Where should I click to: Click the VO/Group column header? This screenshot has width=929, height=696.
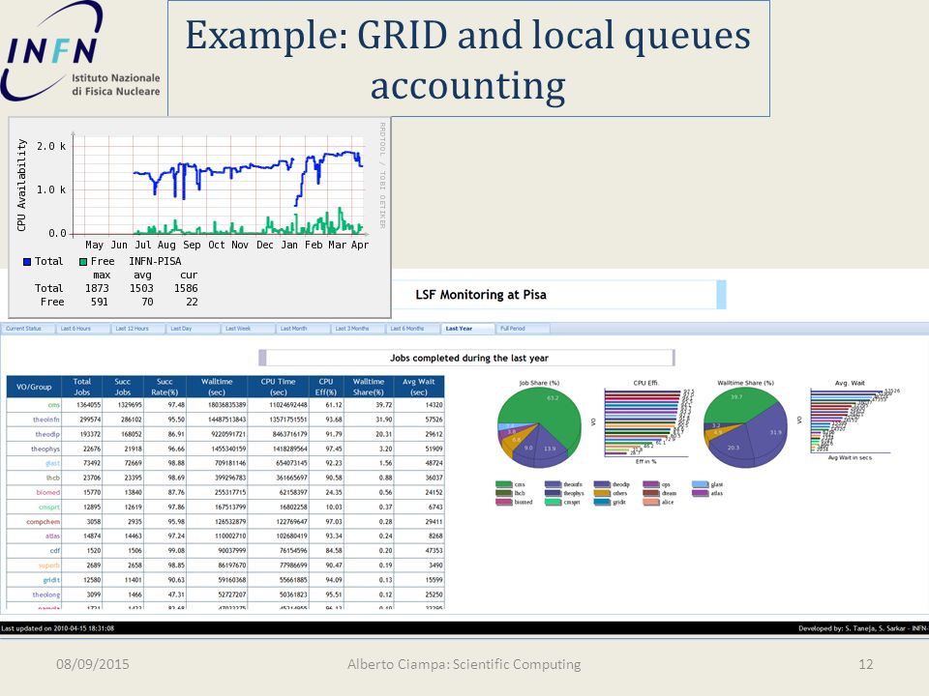tap(34, 387)
